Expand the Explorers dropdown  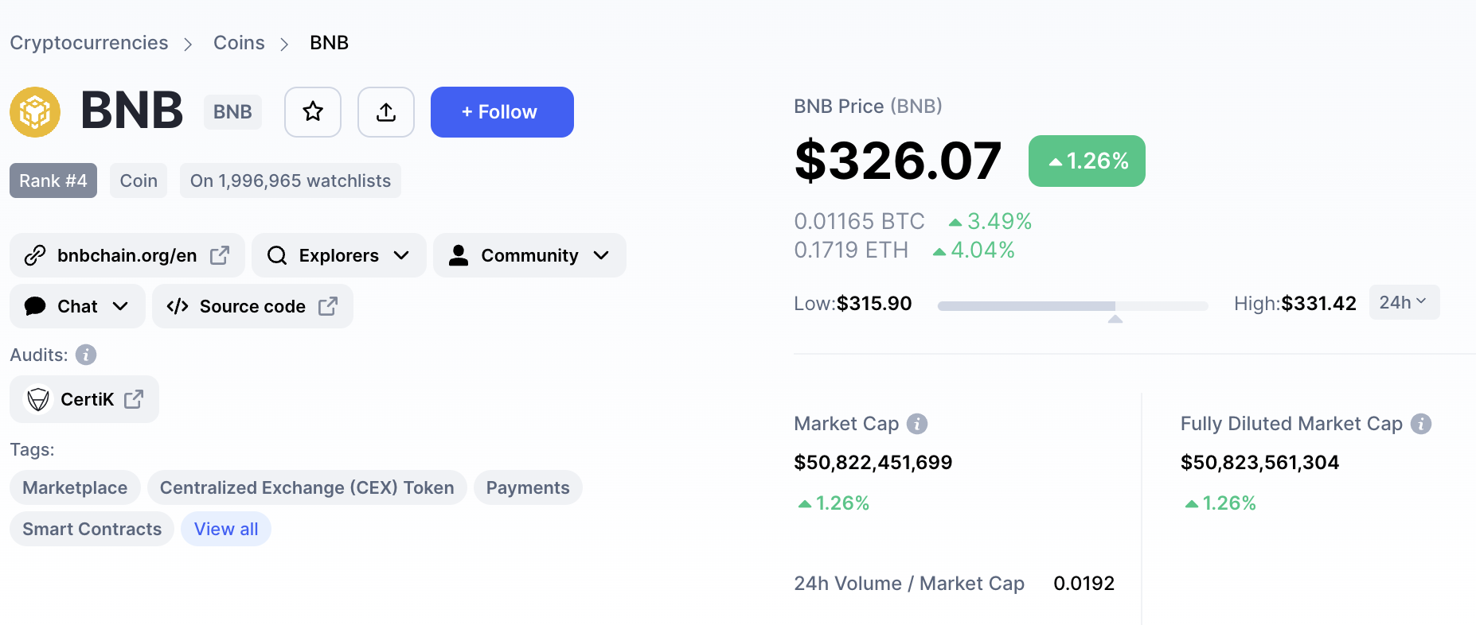click(x=339, y=255)
